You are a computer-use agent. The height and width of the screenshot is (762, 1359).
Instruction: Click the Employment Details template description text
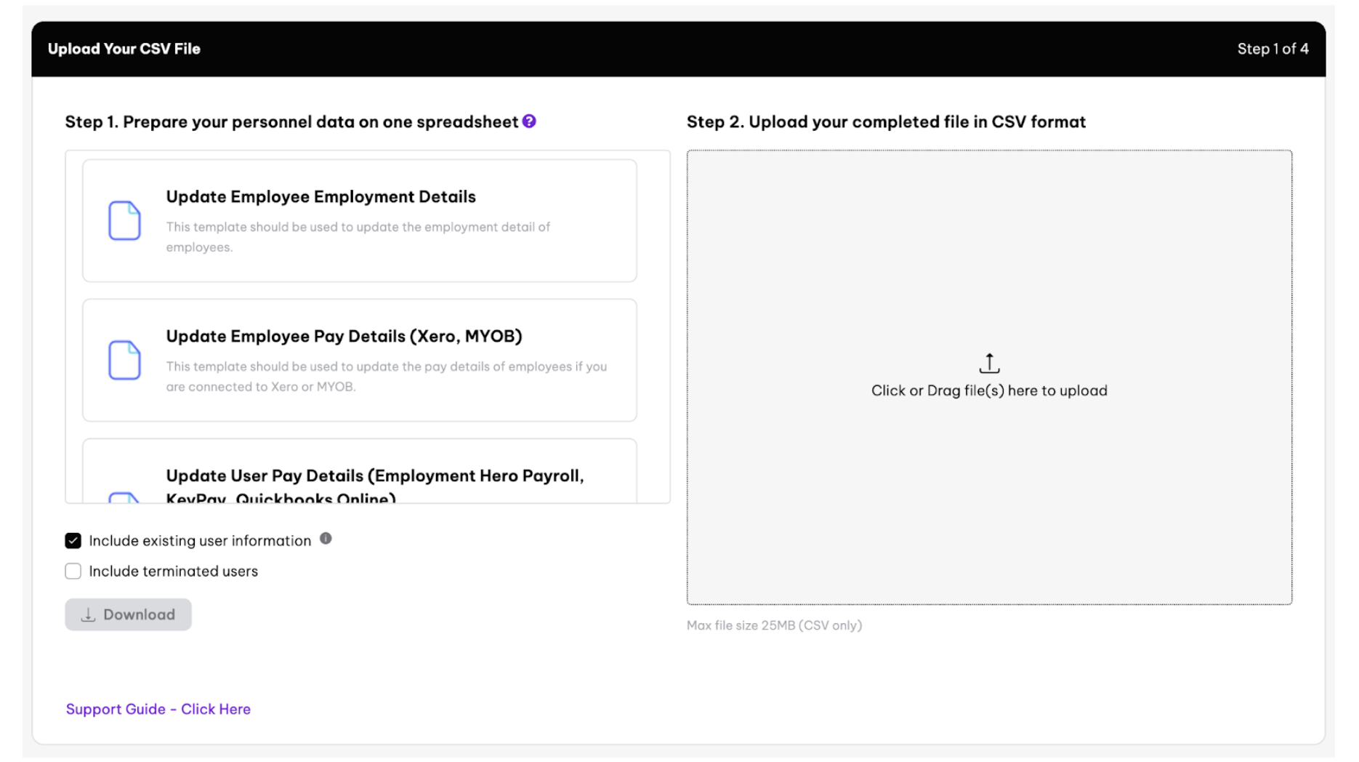358,237
